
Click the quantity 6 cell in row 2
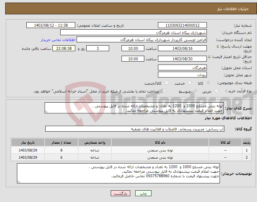61,157
